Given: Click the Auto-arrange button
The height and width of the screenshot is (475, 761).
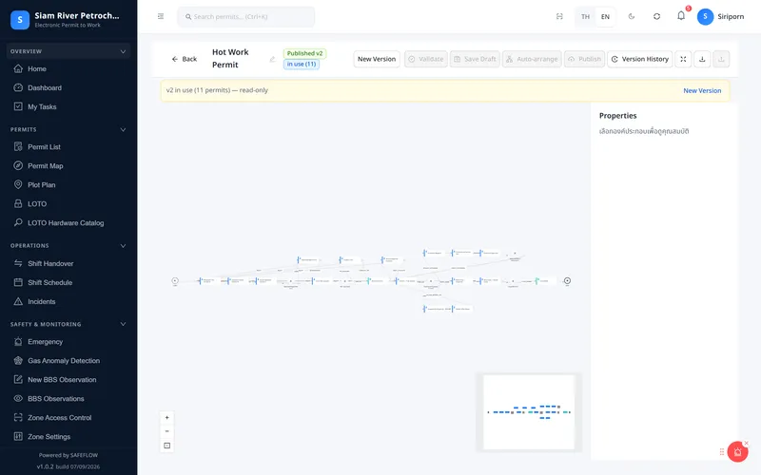Looking at the screenshot, I should click(532, 59).
